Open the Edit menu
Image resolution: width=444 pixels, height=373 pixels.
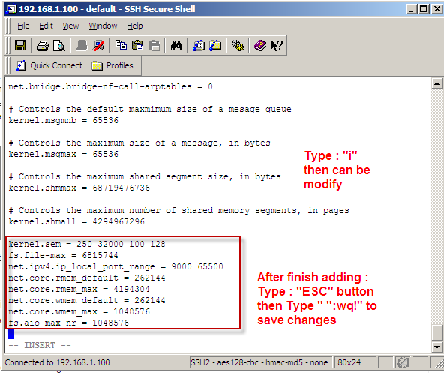(x=46, y=26)
